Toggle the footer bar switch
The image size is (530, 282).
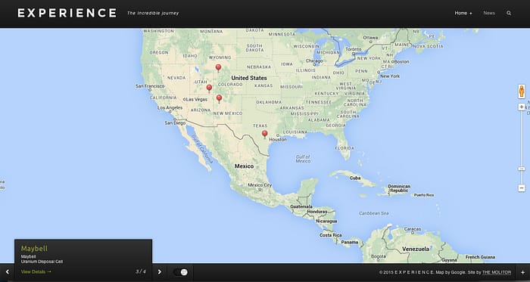[180, 272]
